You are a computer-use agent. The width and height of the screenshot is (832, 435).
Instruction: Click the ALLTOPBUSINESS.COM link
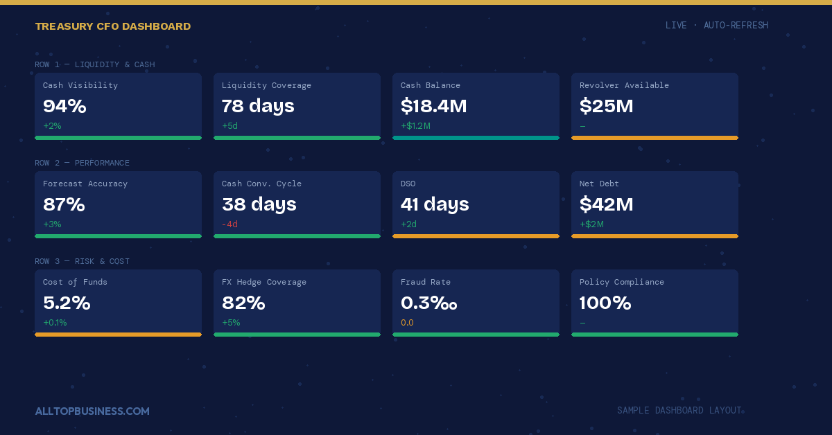tap(92, 411)
